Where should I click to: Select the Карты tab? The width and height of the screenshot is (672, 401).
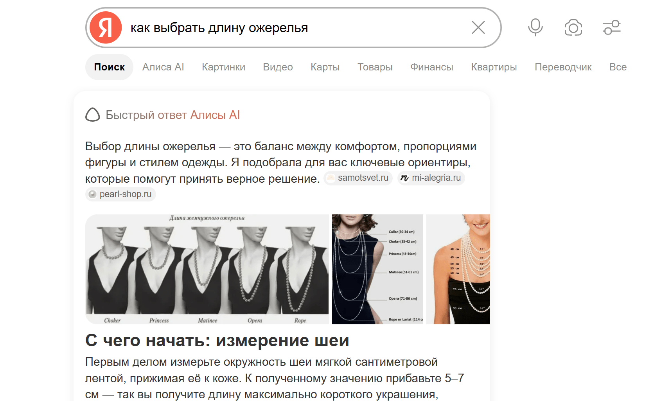click(325, 67)
